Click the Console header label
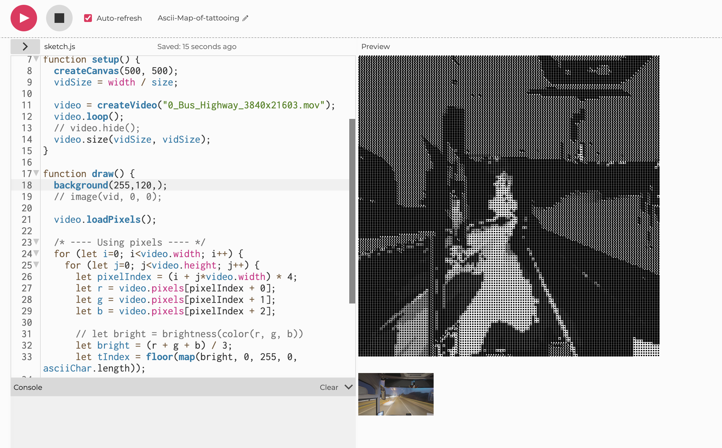 (x=28, y=387)
